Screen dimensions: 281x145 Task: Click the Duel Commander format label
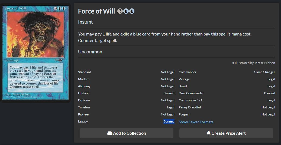pyautogui.click(x=191, y=93)
